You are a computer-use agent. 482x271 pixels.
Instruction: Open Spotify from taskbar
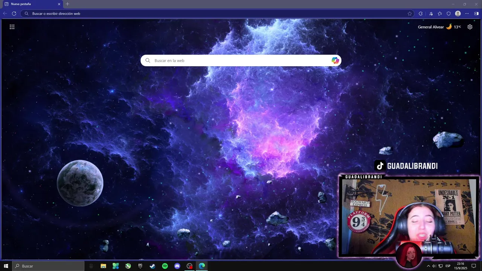[165, 266]
